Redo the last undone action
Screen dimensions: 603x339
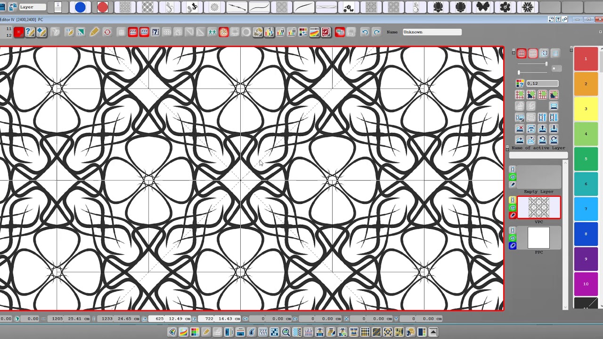pos(376,32)
